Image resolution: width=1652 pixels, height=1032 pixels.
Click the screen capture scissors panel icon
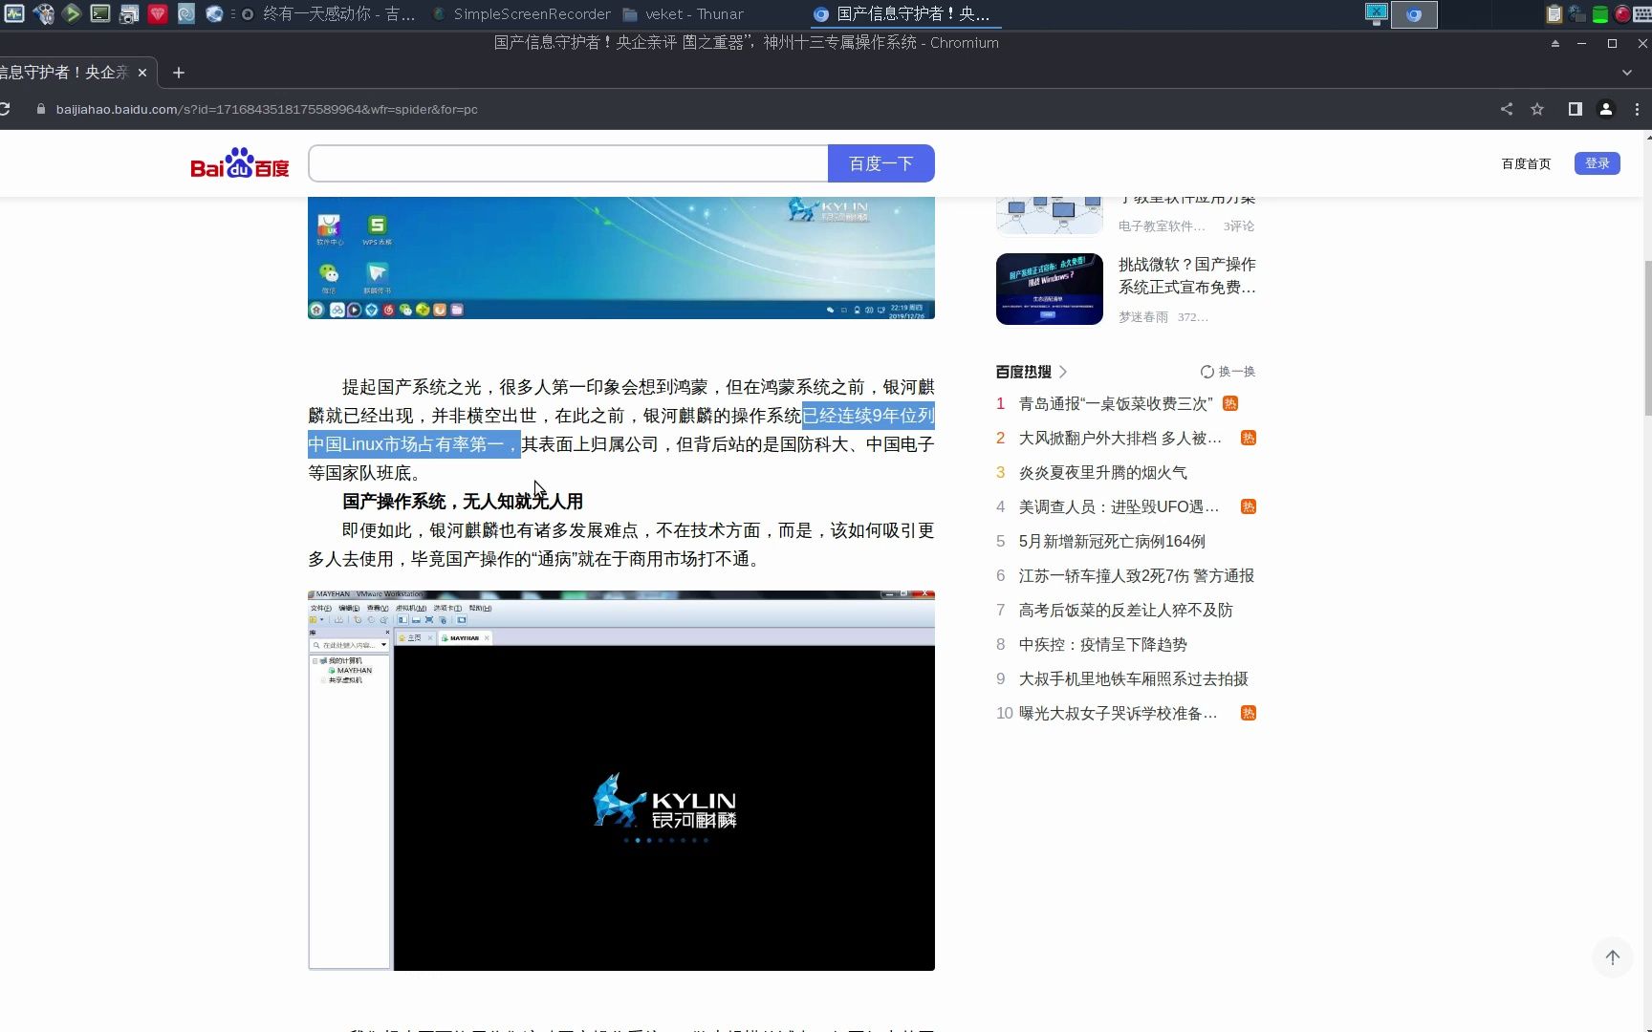pos(1377,13)
